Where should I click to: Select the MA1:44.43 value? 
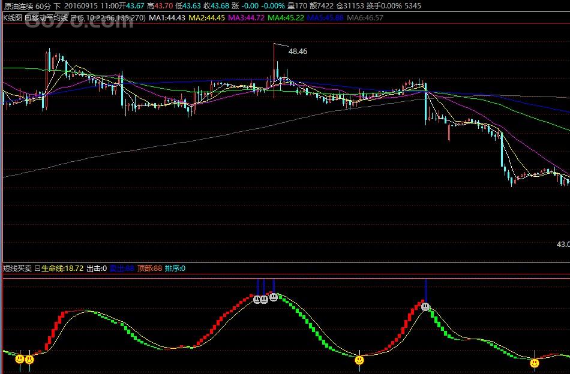[x=167, y=17]
